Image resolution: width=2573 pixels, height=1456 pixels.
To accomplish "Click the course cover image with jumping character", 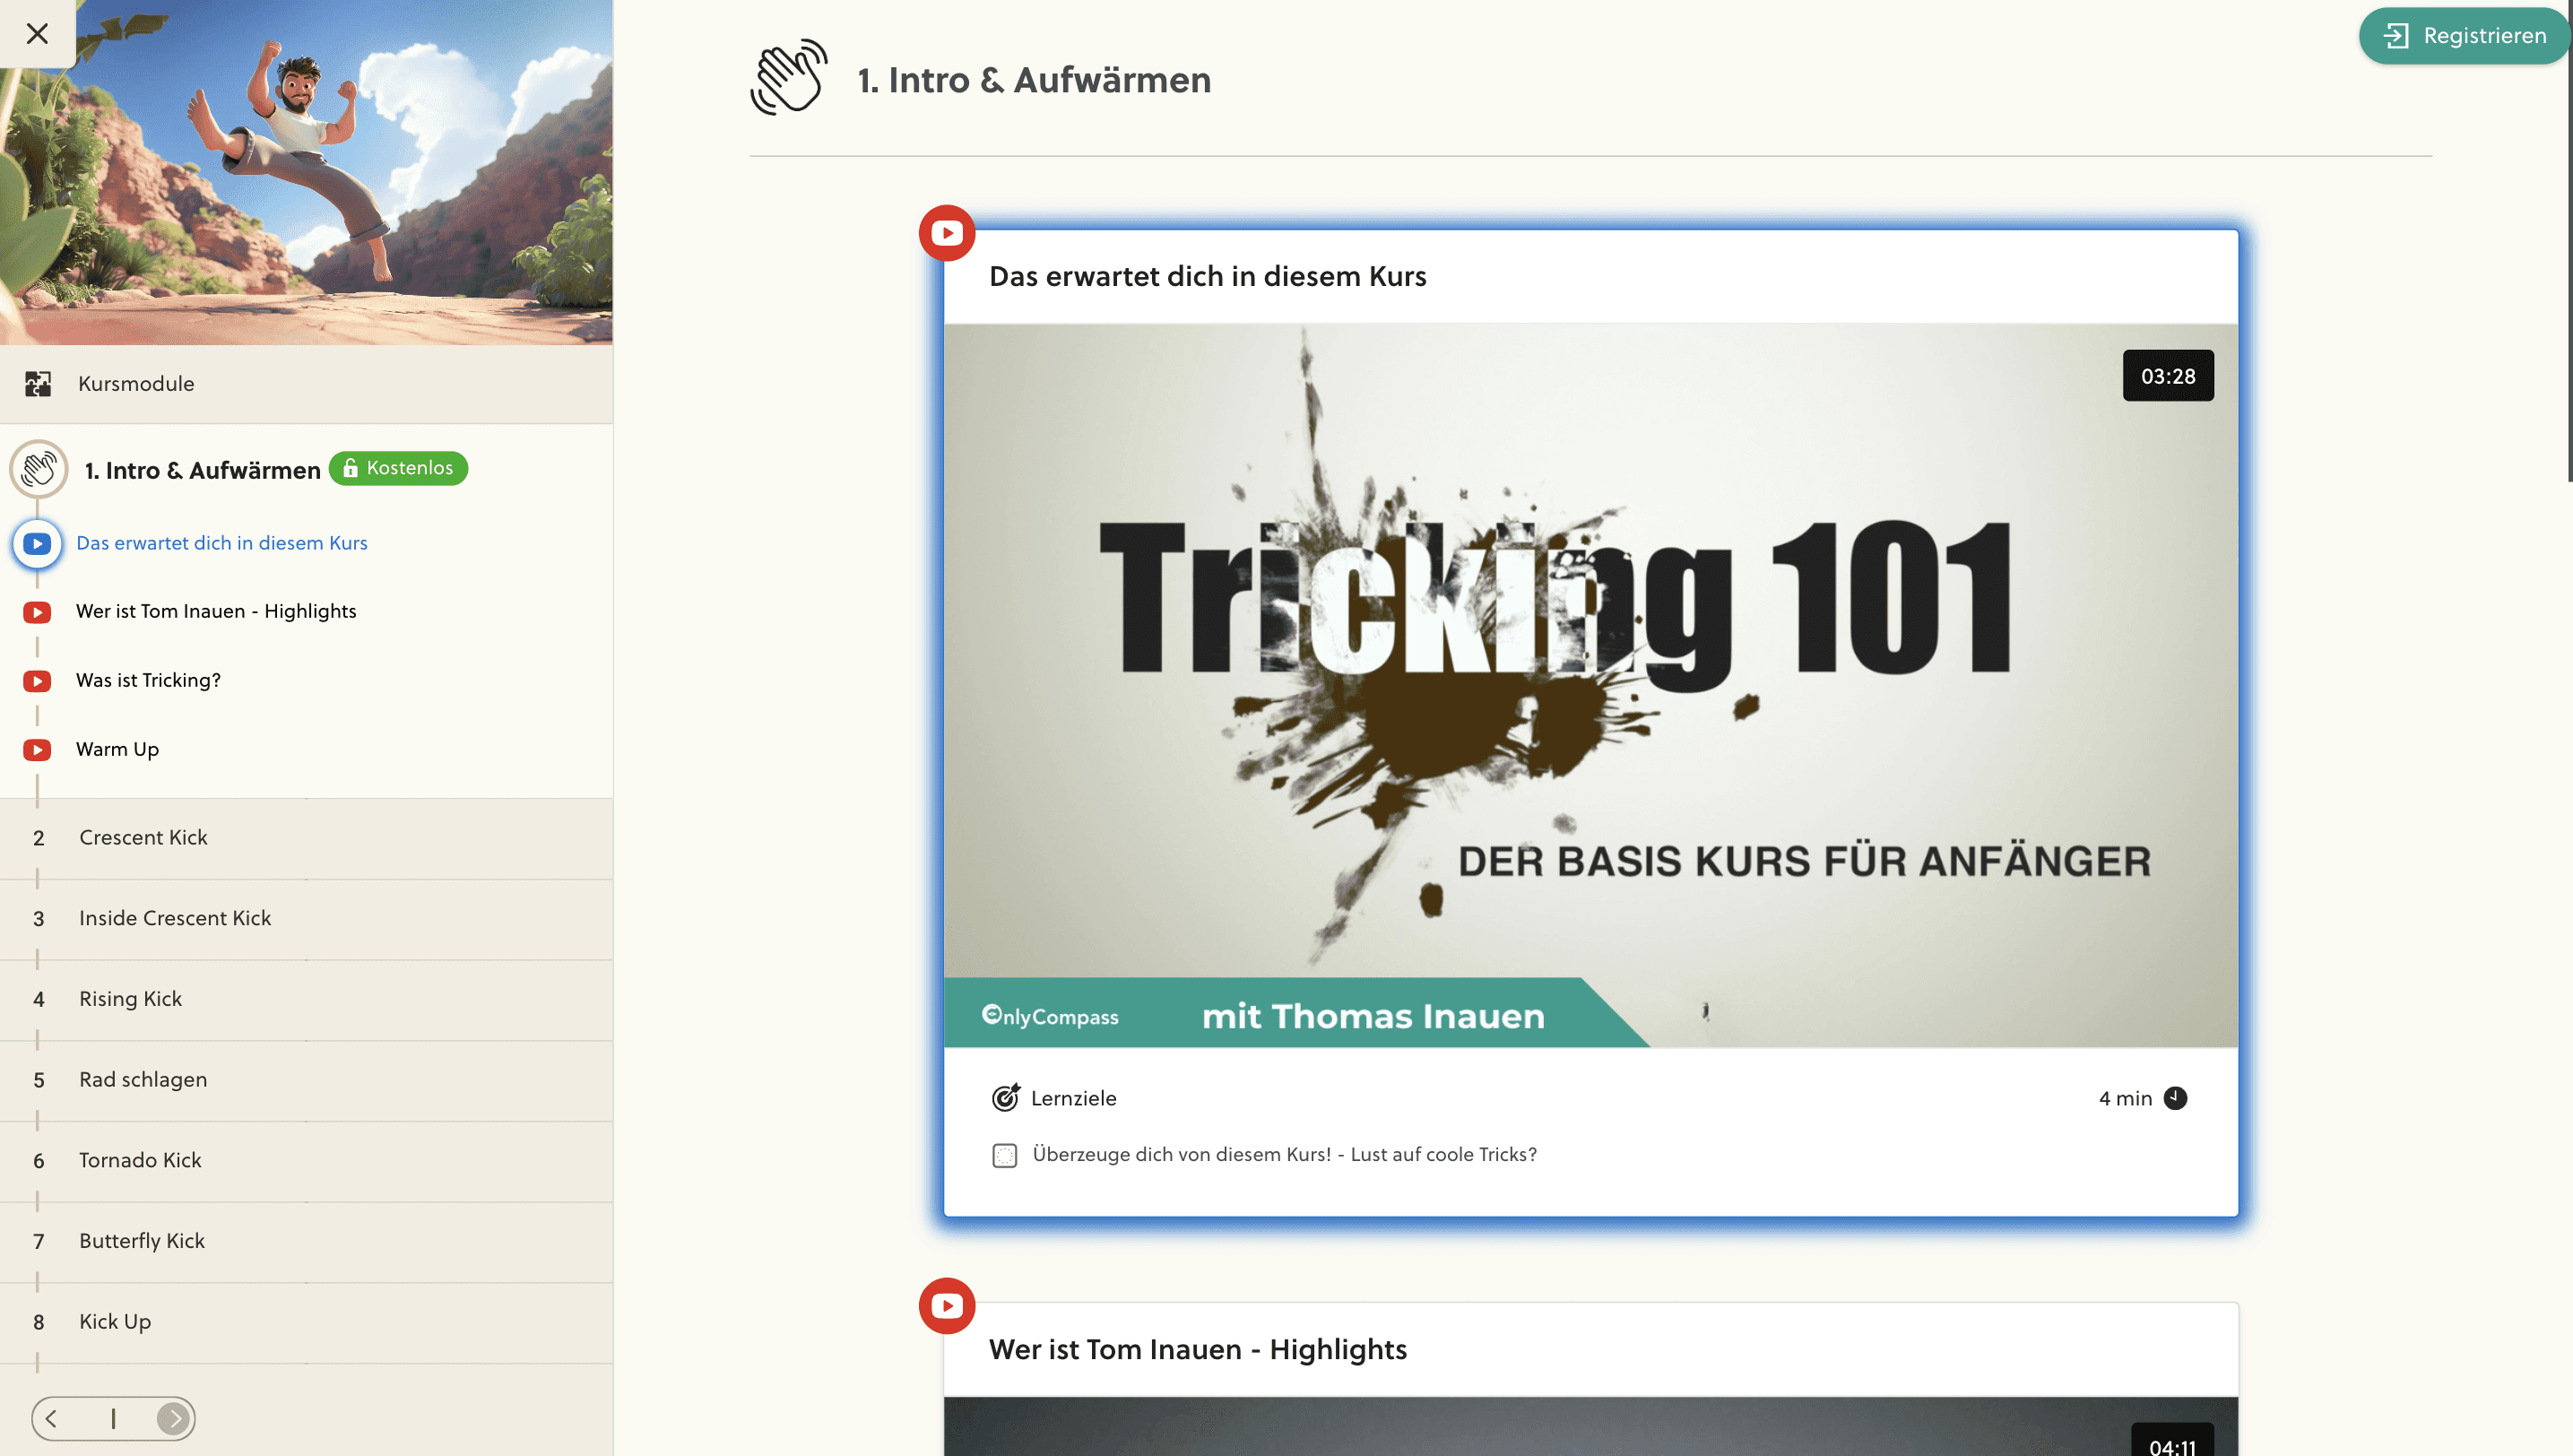I will (x=306, y=172).
